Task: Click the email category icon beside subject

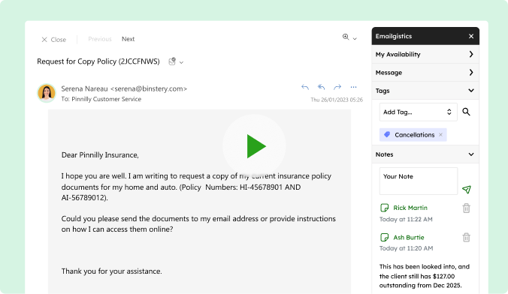Action: tap(172, 61)
